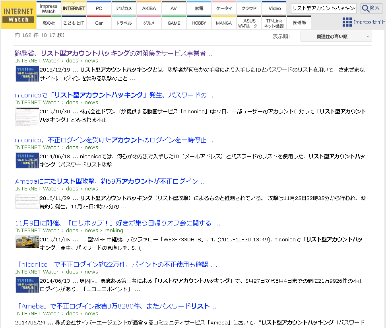Open the Video tab
This screenshot has height=328, width=386.
tap(274, 8)
